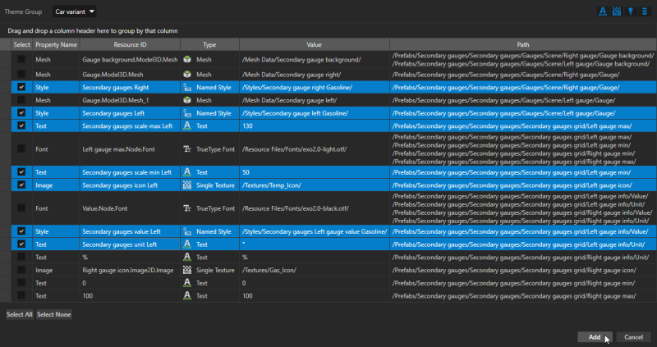This screenshot has height=347, width=657.
Task: Click the Add button
Action: coord(594,337)
